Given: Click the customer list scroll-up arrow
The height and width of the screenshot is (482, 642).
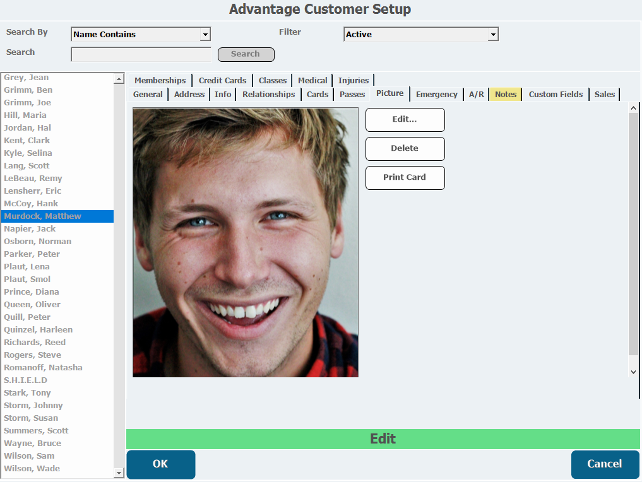Looking at the screenshot, I should tap(119, 79).
